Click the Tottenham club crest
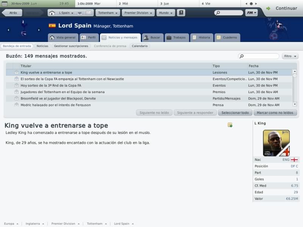Viewport: 303px width, 227px height. (24, 28)
